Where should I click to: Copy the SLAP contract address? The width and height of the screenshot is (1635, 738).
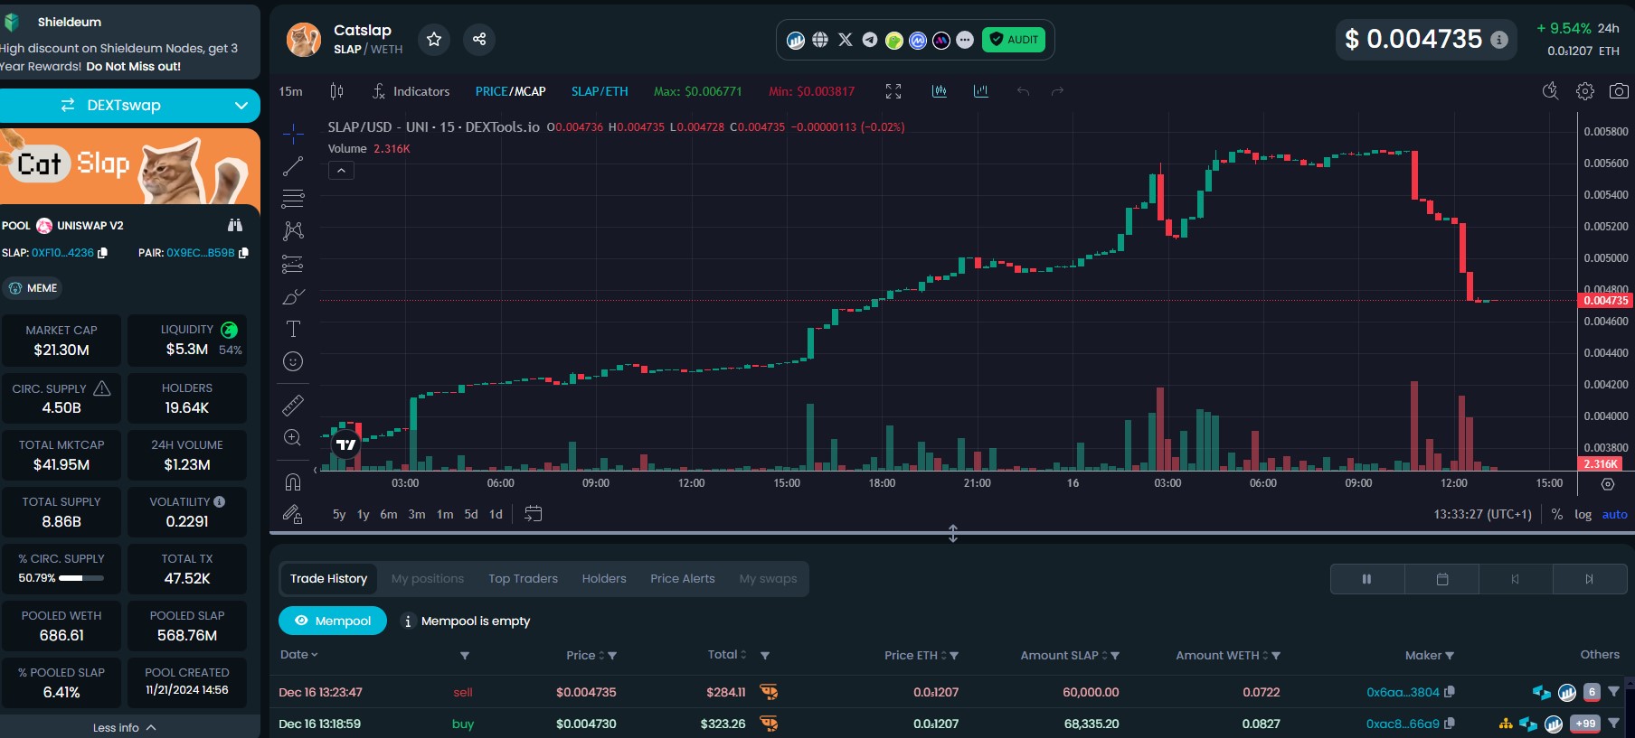click(102, 253)
